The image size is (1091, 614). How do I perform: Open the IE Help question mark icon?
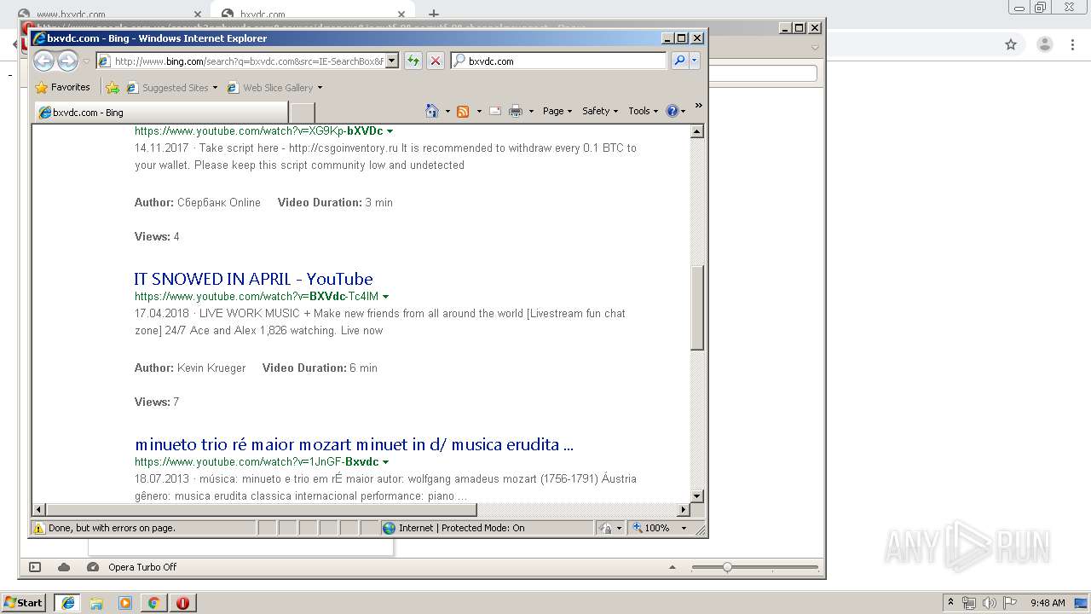point(672,111)
